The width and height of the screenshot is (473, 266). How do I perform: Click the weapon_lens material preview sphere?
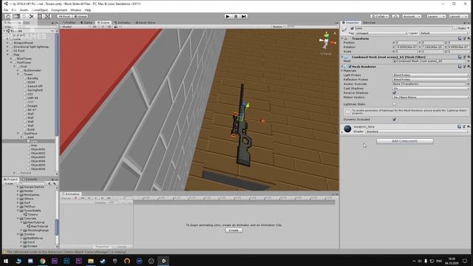(347, 129)
